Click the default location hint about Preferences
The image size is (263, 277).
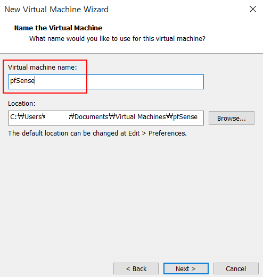pyautogui.click(x=97, y=133)
